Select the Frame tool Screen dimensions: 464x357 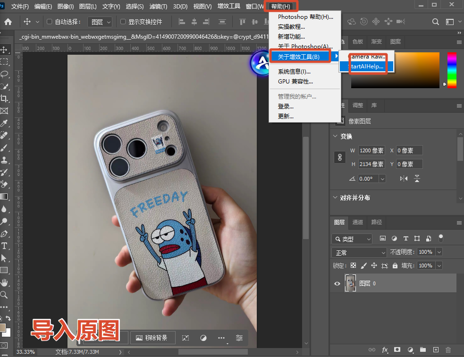coord(4,111)
